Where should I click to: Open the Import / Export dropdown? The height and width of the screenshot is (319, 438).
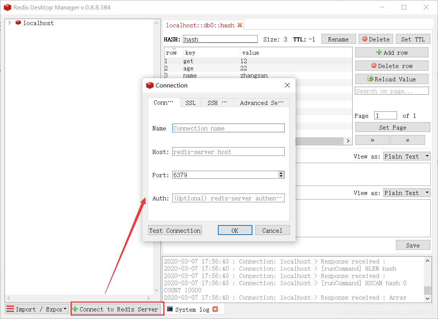coord(36,309)
